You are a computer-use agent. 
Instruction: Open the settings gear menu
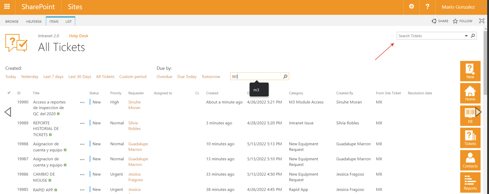(x=411, y=7)
